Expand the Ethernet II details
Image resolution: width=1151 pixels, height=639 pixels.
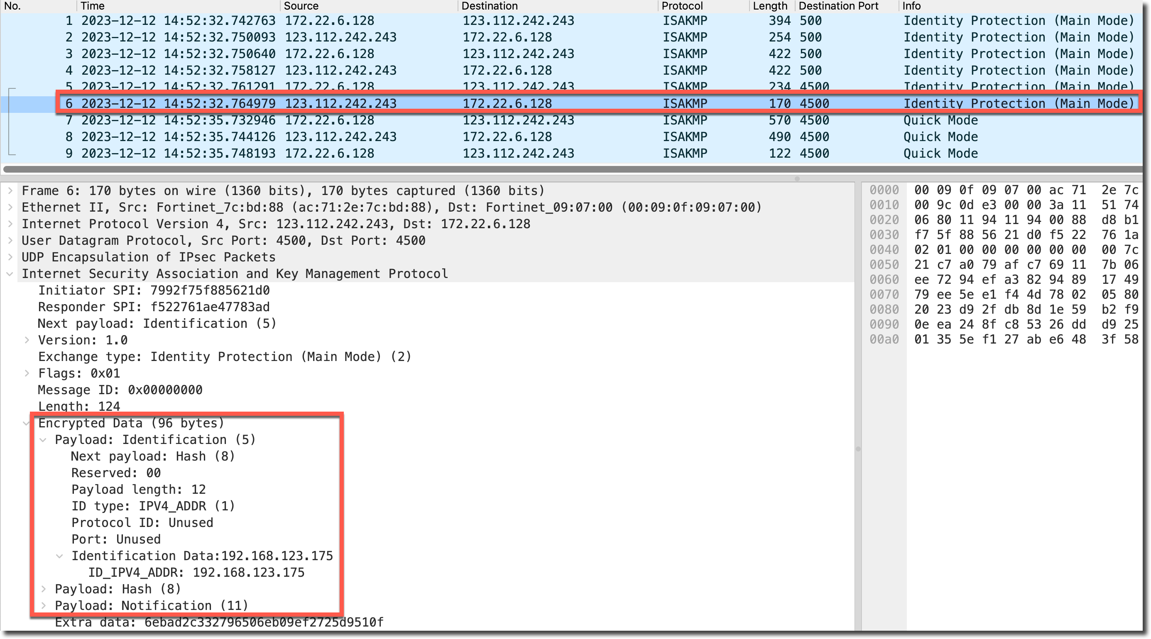[10, 207]
